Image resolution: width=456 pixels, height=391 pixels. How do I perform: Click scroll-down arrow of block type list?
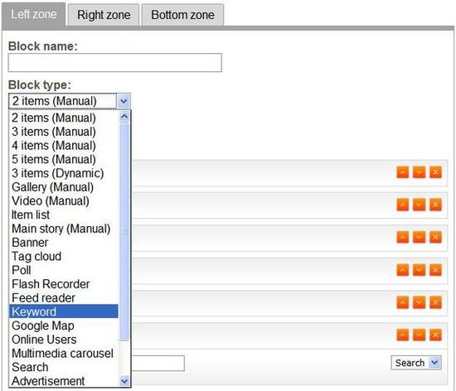pos(124,380)
